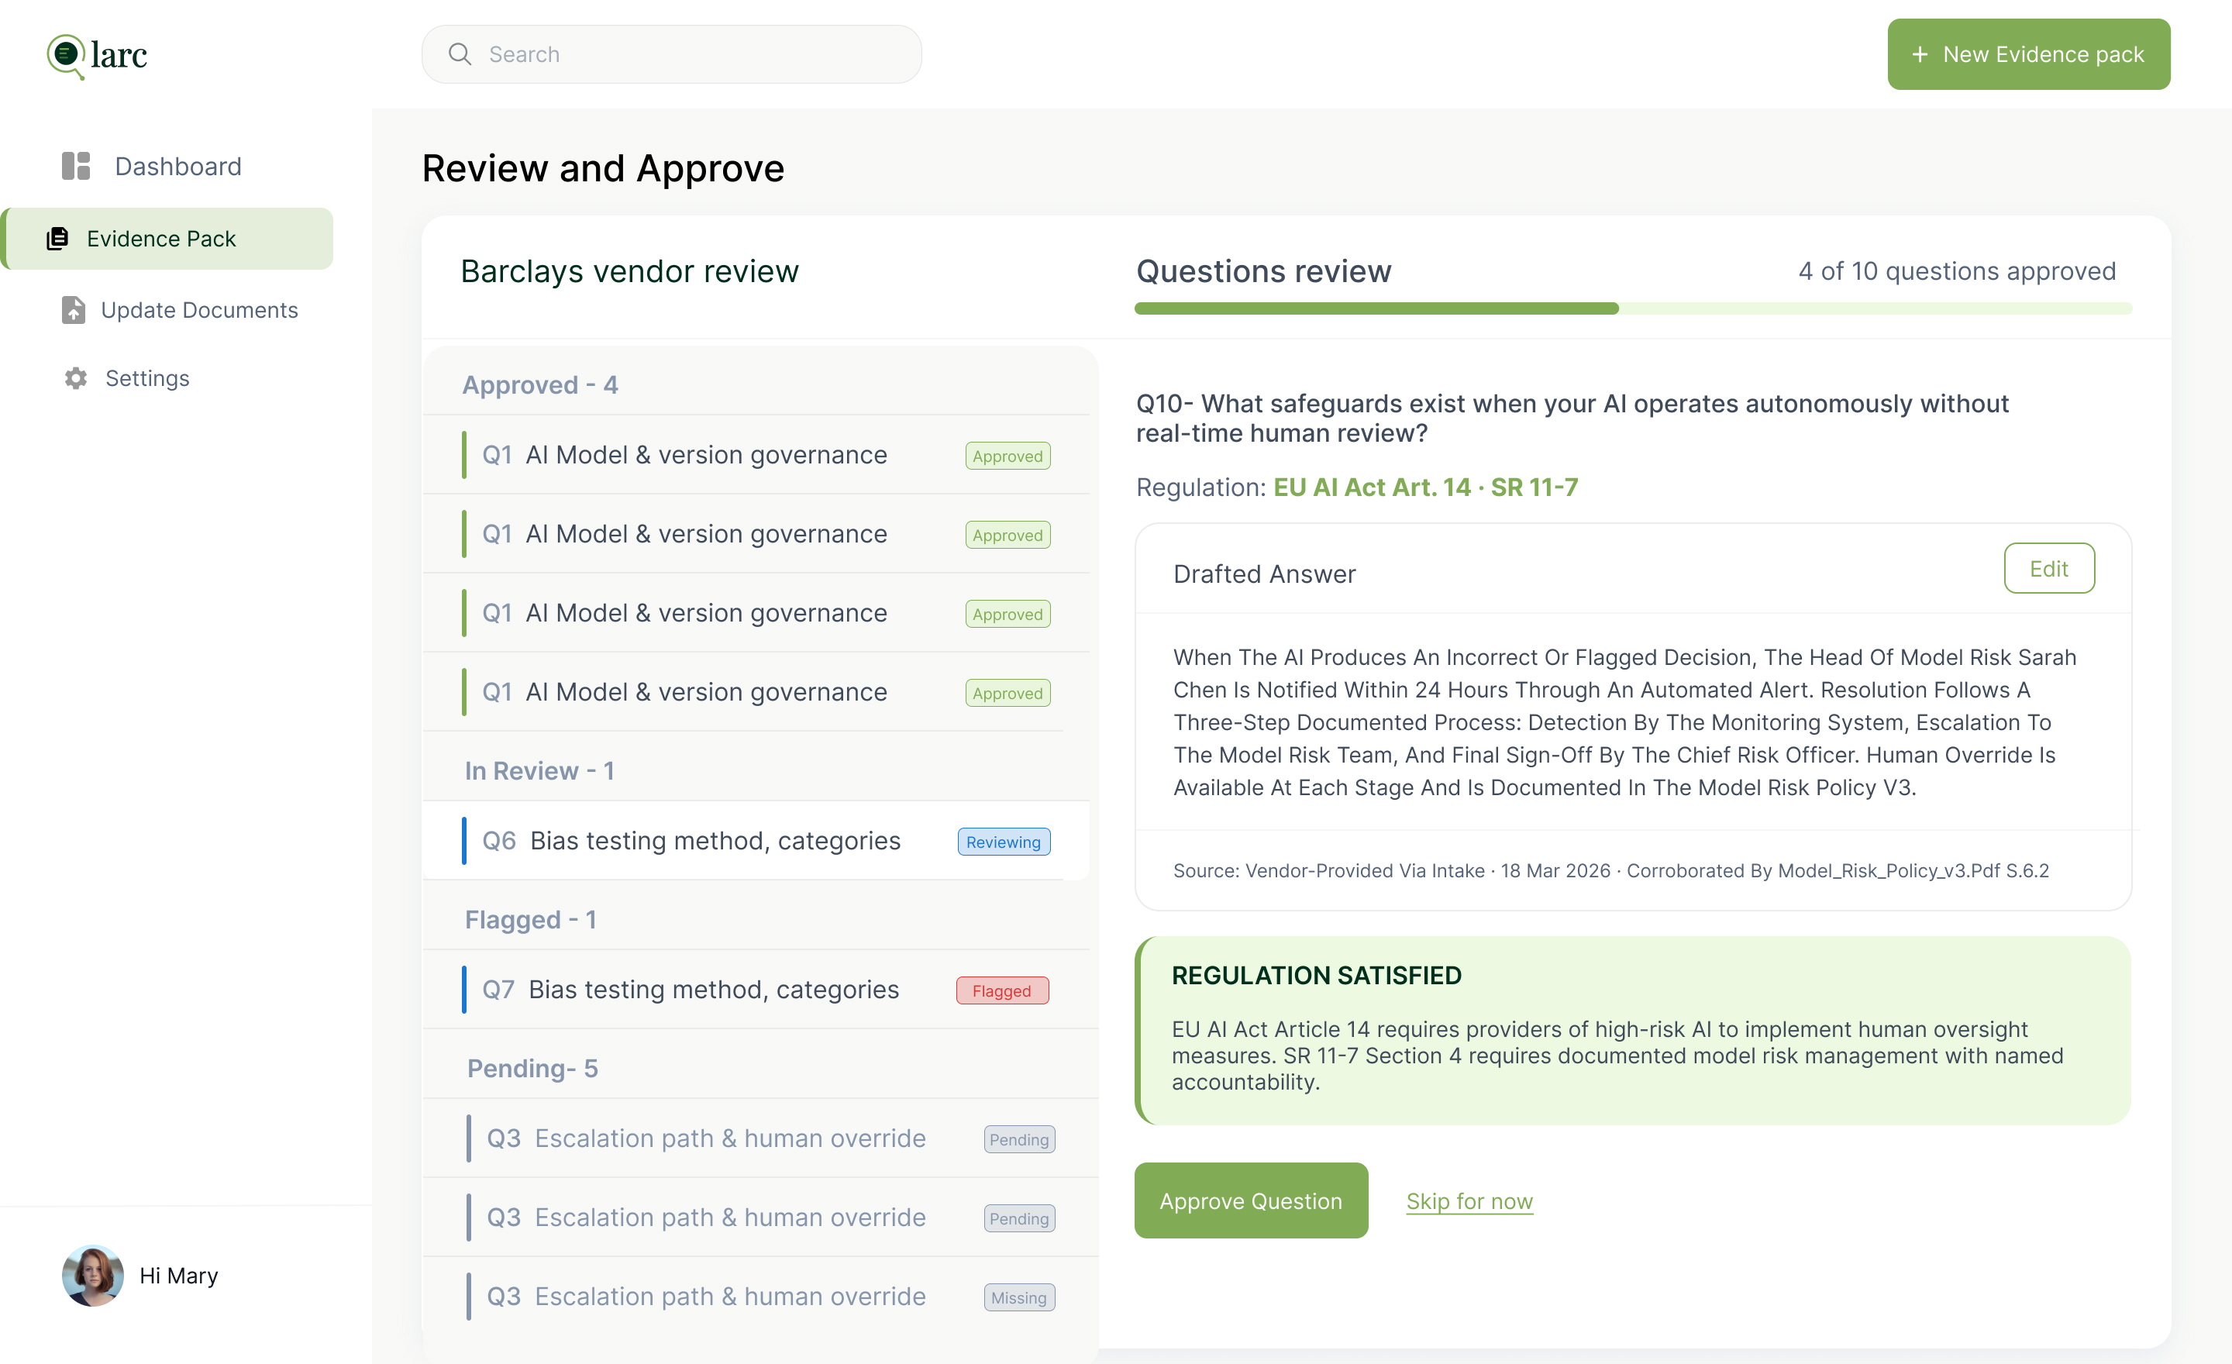
Task: Focus the Search input field
Action: 671,54
